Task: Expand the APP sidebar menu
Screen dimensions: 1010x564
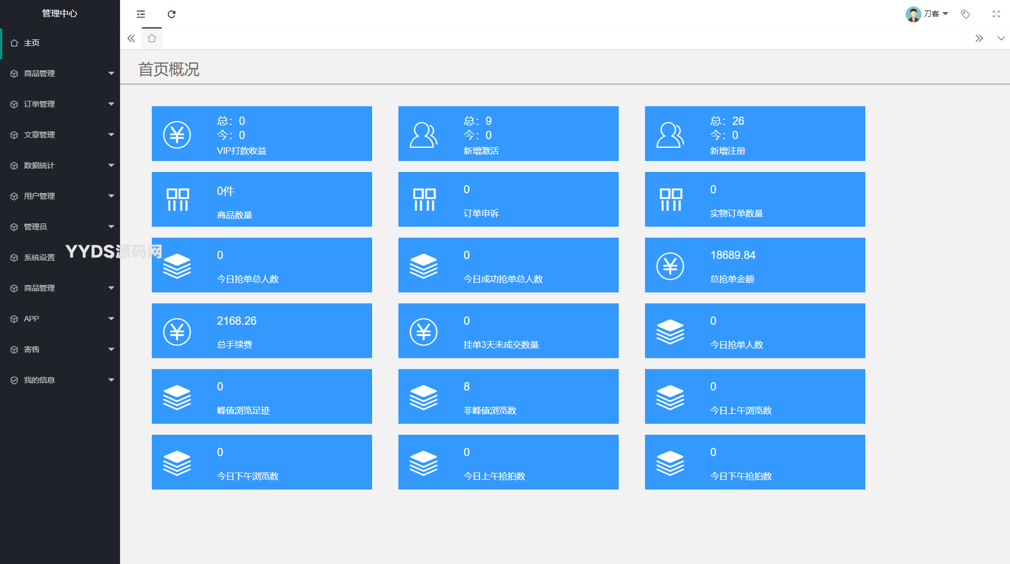Action: pos(60,319)
